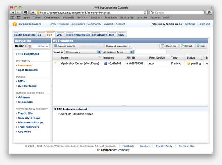Screen dimensions: 222x165
Task: Switch to the Amazon CloudFront tab
Action: [99, 34]
